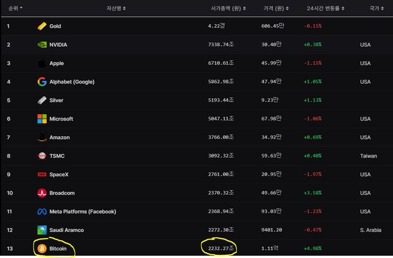Click the SpaceX NEW badge icon

tap(42, 174)
